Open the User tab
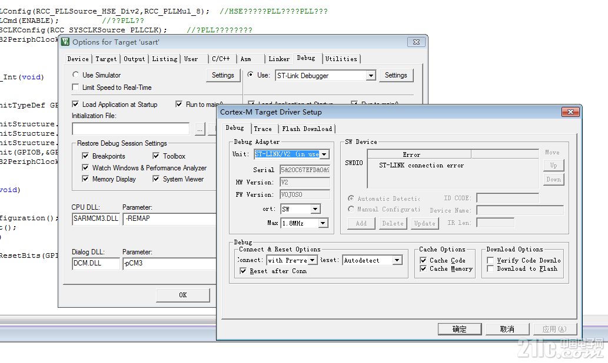The width and height of the screenshot is (608, 363). click(x=191, y=59)
